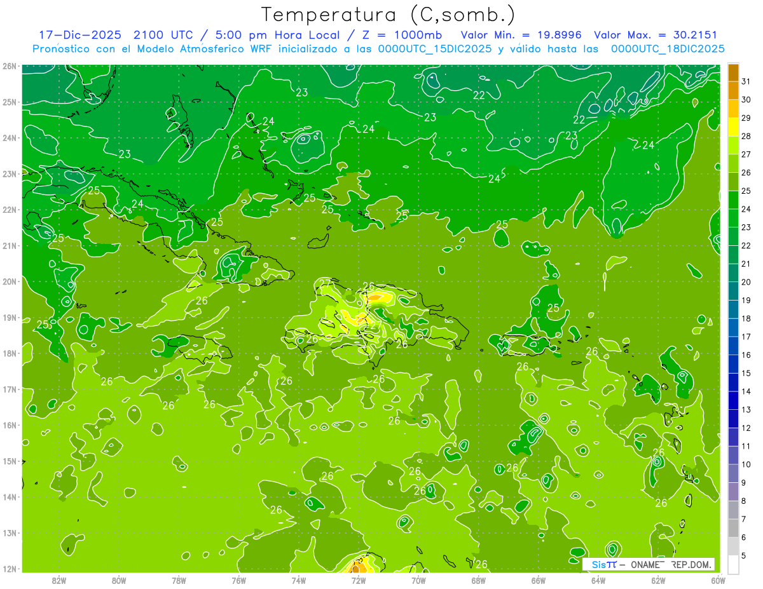Click latitude axis label "18N"

(x=10, y=353)
